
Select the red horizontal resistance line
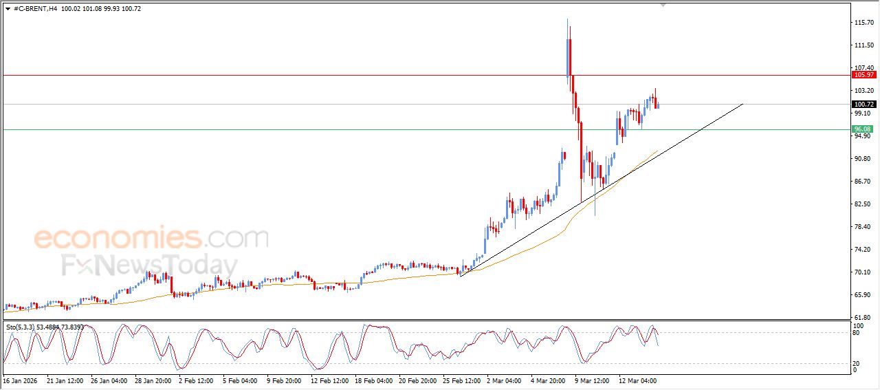click(x=275, y=75)
